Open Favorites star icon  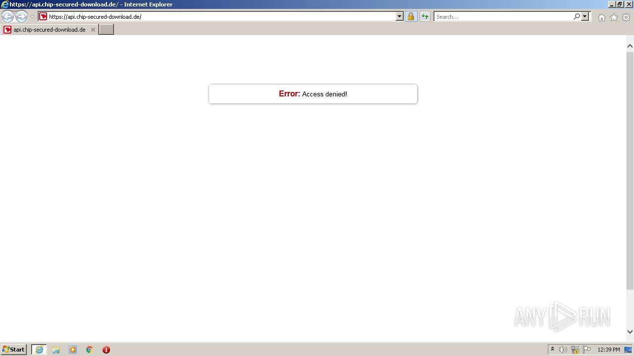614,17
